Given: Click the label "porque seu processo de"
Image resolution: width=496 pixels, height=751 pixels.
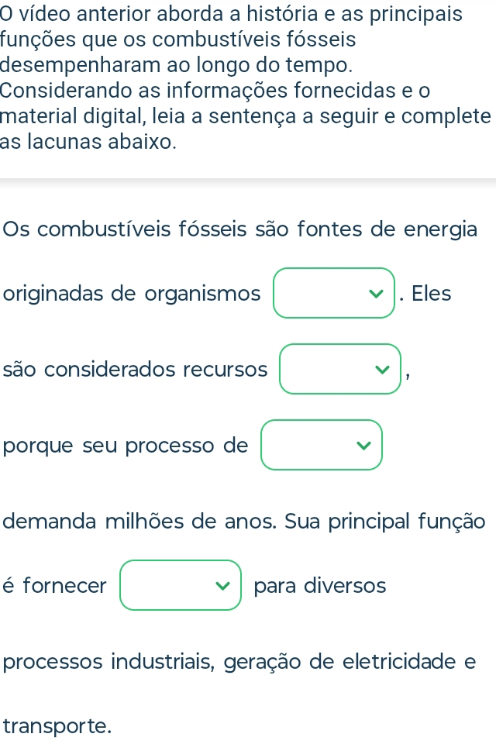Looking at the screenshot, I should coord(126,446).
